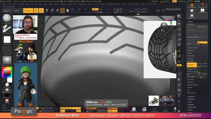Screen dimensions: 211x119
Task: Expand the NanoMesh section
Action: pyautogui.click(x=191, y=99)
